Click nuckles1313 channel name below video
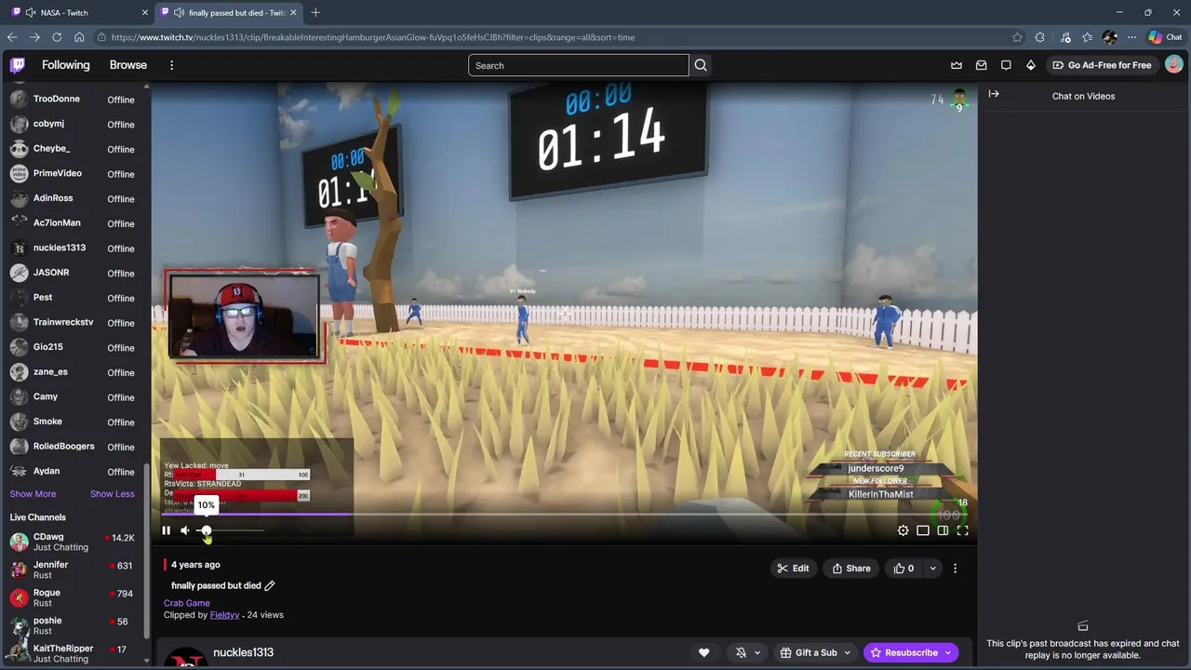1191x670 pixels. [x=243, y=652]
